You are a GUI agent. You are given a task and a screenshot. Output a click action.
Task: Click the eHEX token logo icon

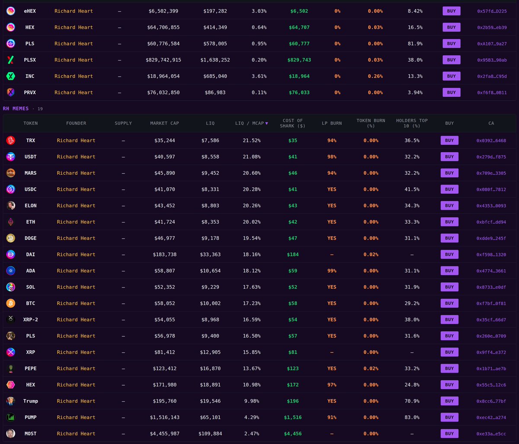point(11,11)
